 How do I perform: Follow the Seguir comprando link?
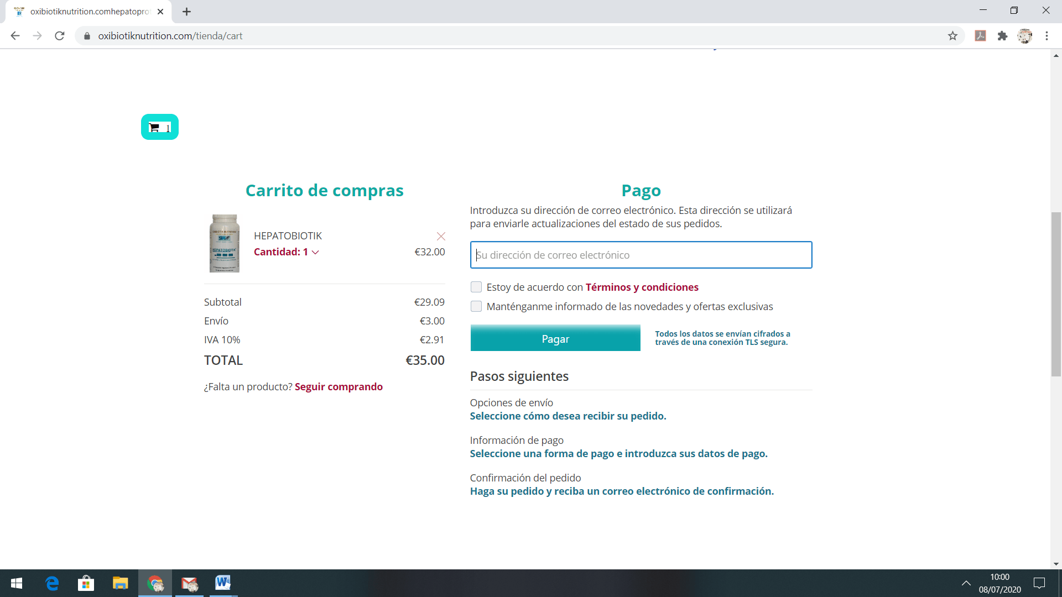pos(339,387)
